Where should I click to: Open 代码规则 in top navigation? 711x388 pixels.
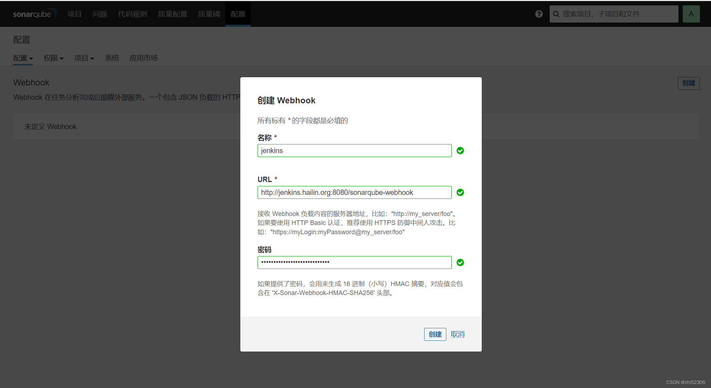(x=132, y=14)
